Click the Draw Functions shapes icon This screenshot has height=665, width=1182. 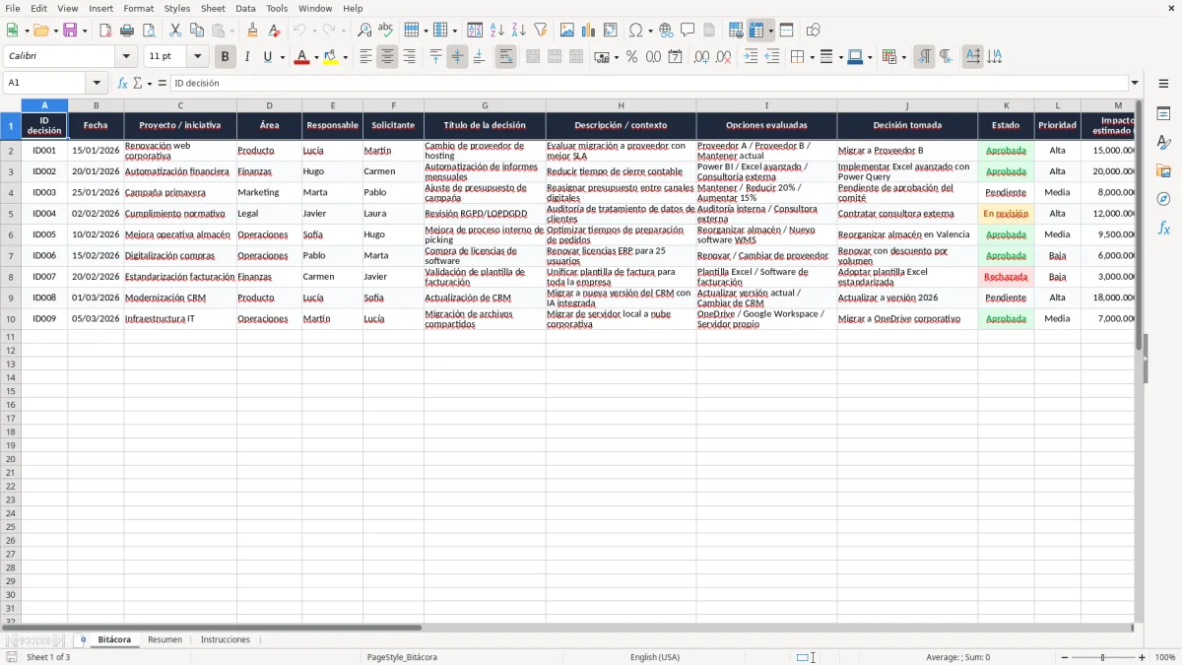[x=814, y=31]
